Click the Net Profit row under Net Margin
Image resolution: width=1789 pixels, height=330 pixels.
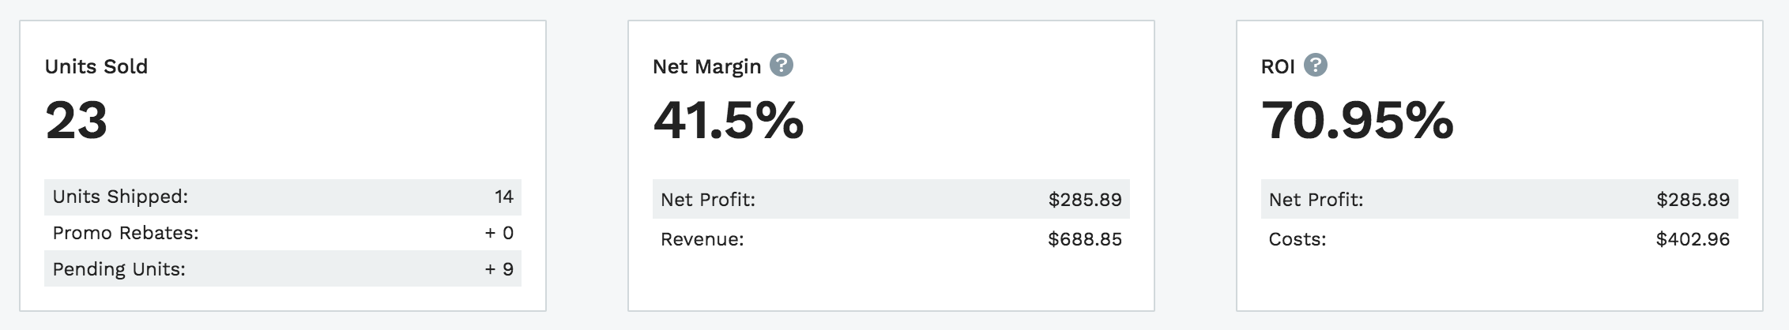point(891,199)
